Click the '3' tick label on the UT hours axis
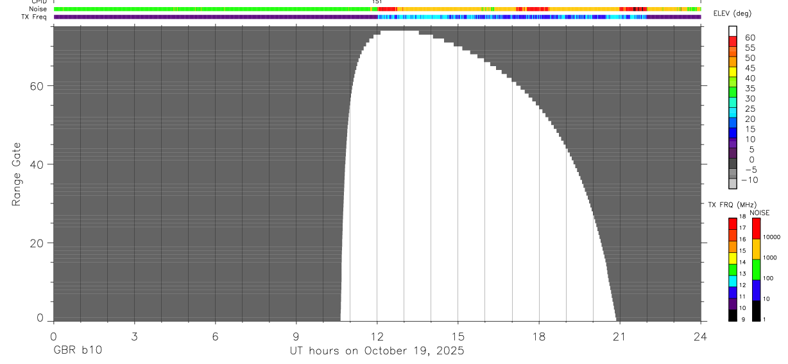 point(134,336)
